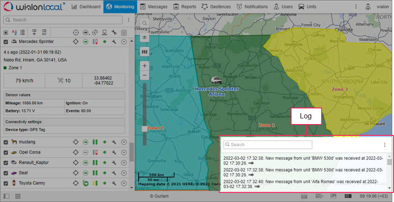Expand the Toyota Camry actions dropdown
Screen dimensions: 394x202
point(124,183)
